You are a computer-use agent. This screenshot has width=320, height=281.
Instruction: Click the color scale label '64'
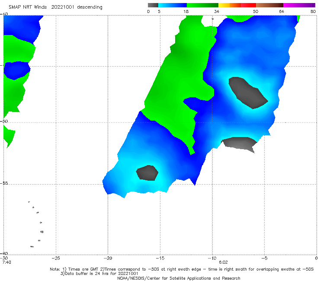[282, 11]
